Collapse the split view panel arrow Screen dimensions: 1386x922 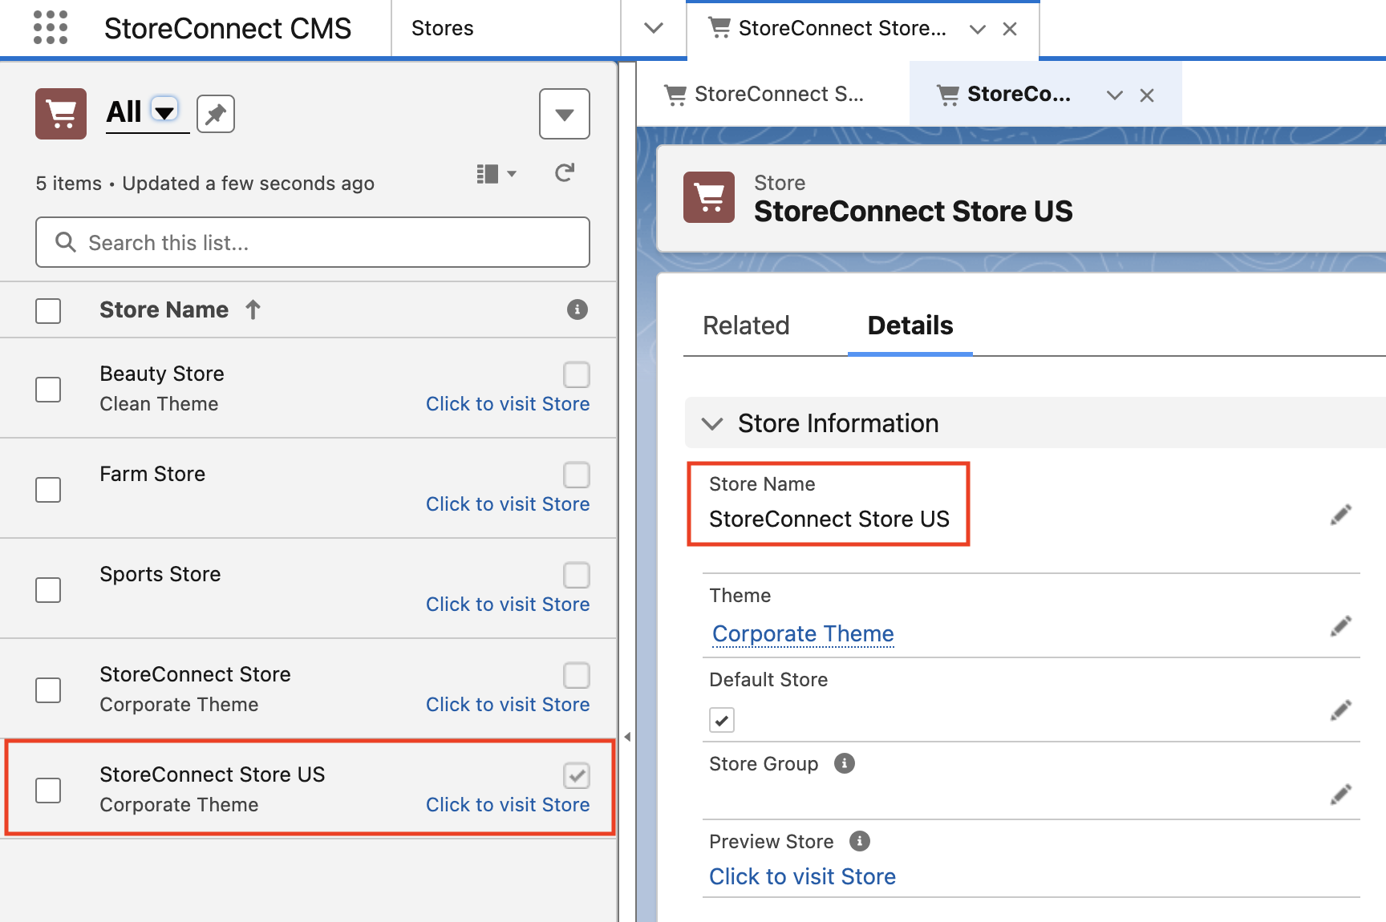(627, 737)
